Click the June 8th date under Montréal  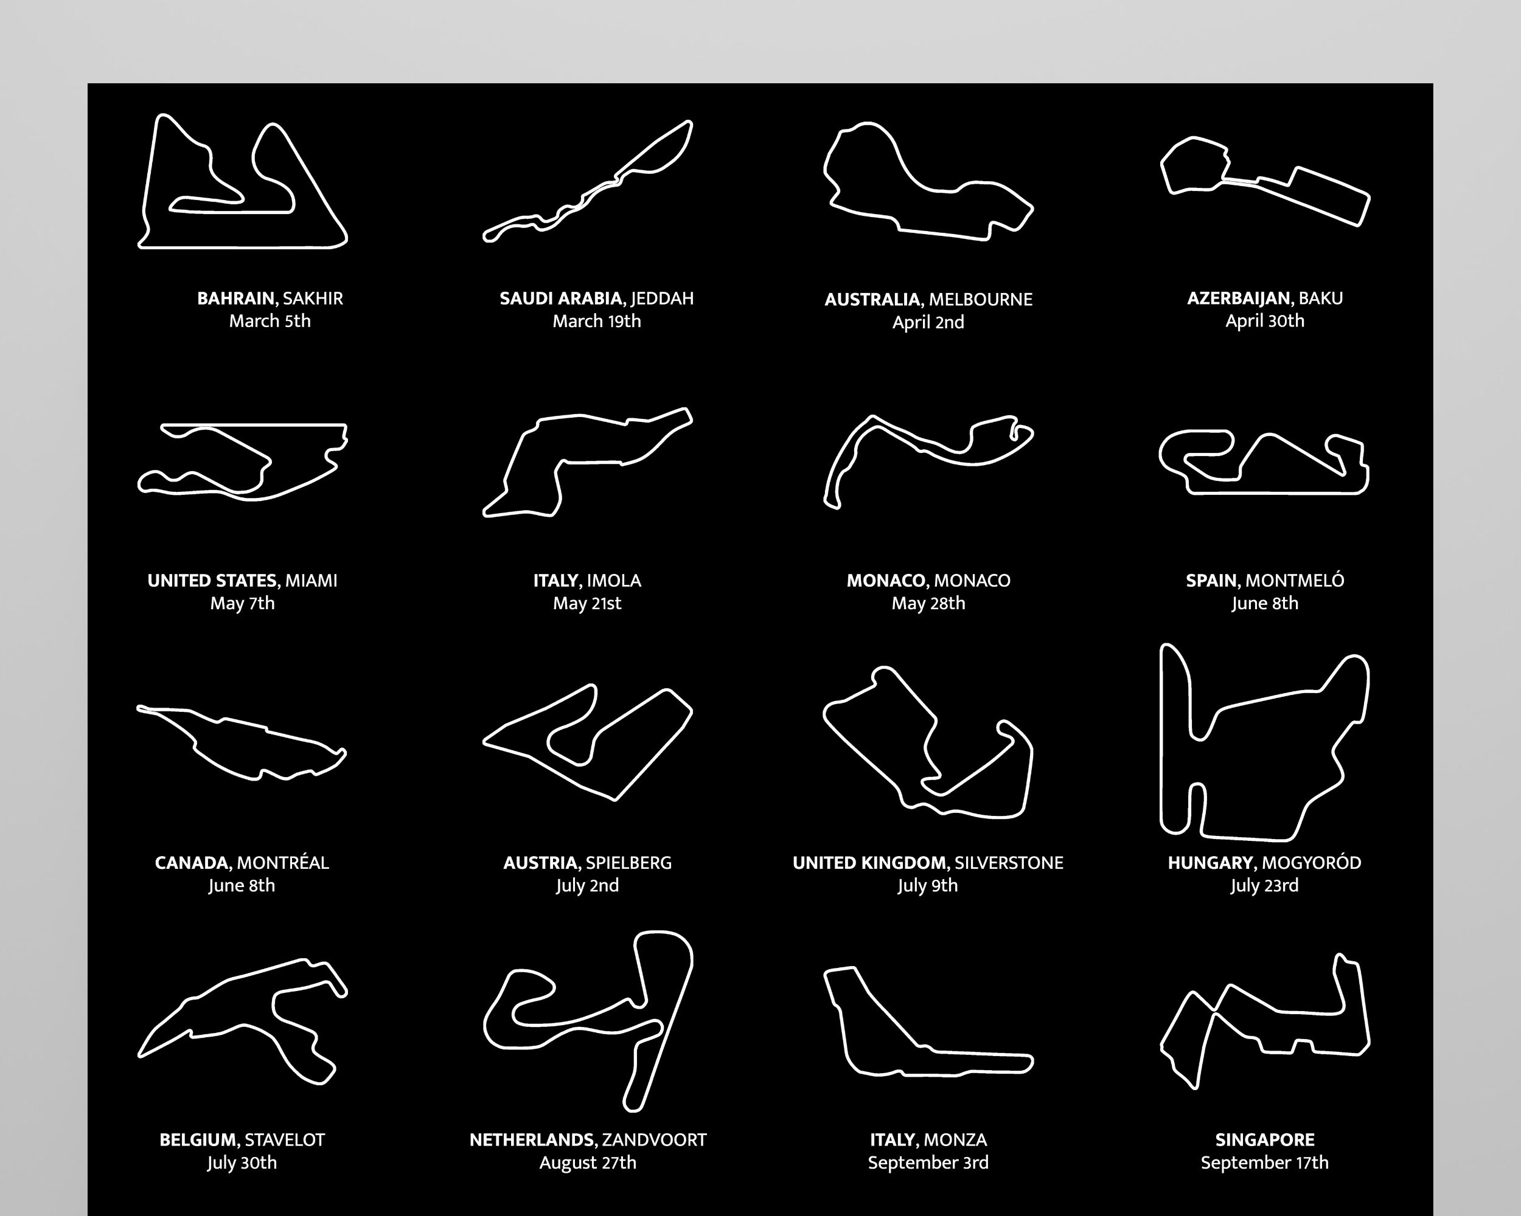point(242,885)
